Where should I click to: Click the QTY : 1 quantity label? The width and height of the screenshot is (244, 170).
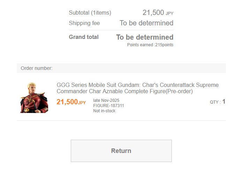click(218, 102)
